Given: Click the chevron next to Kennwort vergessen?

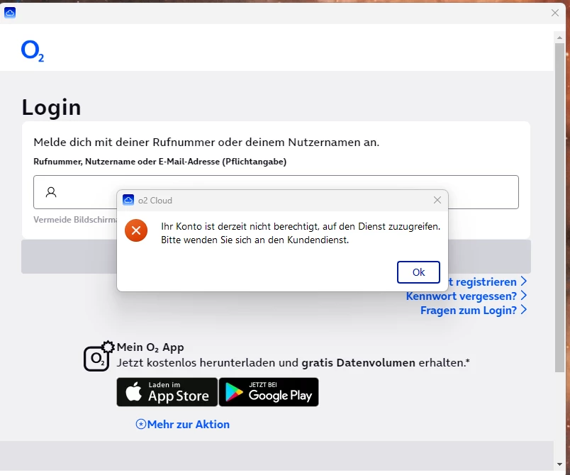Looking at the screenshot, I should coord(523,296).
